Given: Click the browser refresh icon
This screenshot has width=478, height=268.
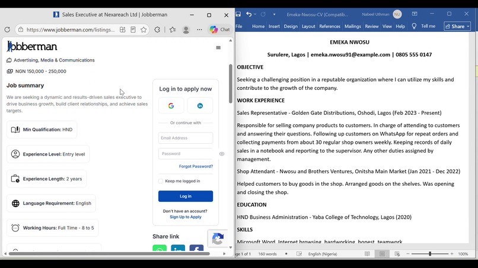Looking at the screenshot, I should (x=7, y=30).
